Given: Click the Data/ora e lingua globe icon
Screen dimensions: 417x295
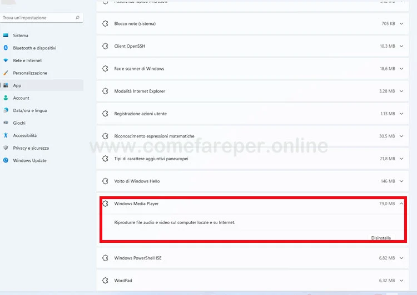Looking at the screenshot, I should (6, 110).
